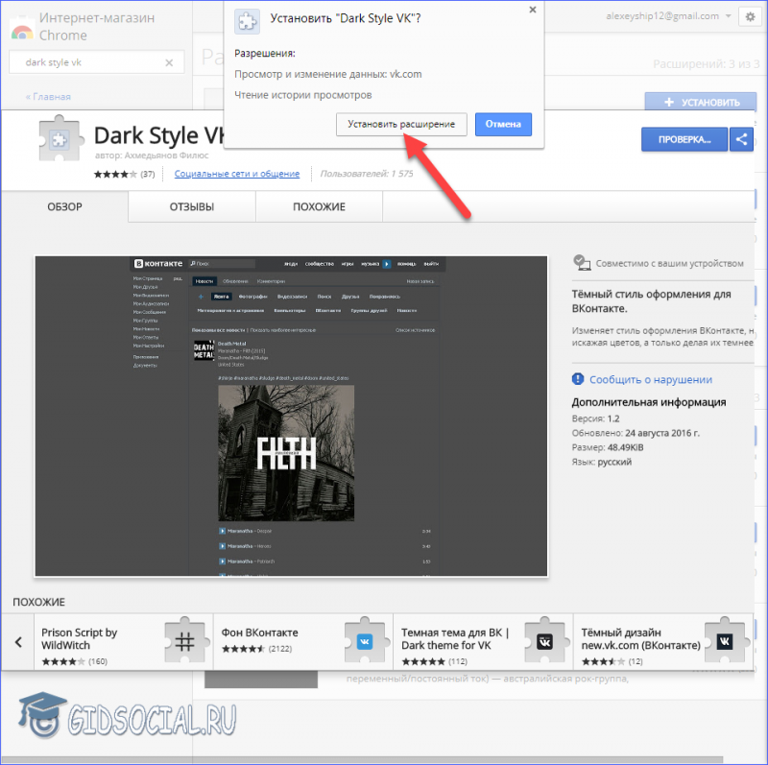768x765 pixels.
Task: Open the Фон ВКонтакте extension card
Action: click(303, 641)
